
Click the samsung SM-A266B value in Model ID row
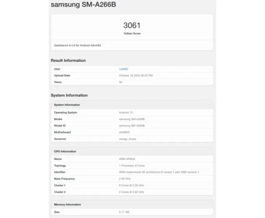tap(132, 126)
